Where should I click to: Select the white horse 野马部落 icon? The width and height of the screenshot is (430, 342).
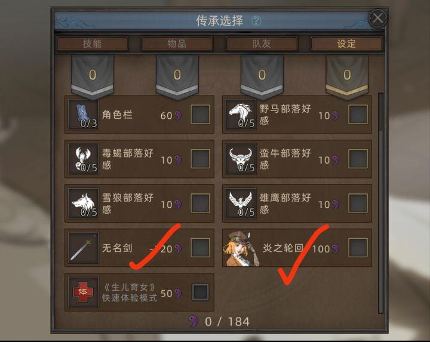(x=241, y=114)
